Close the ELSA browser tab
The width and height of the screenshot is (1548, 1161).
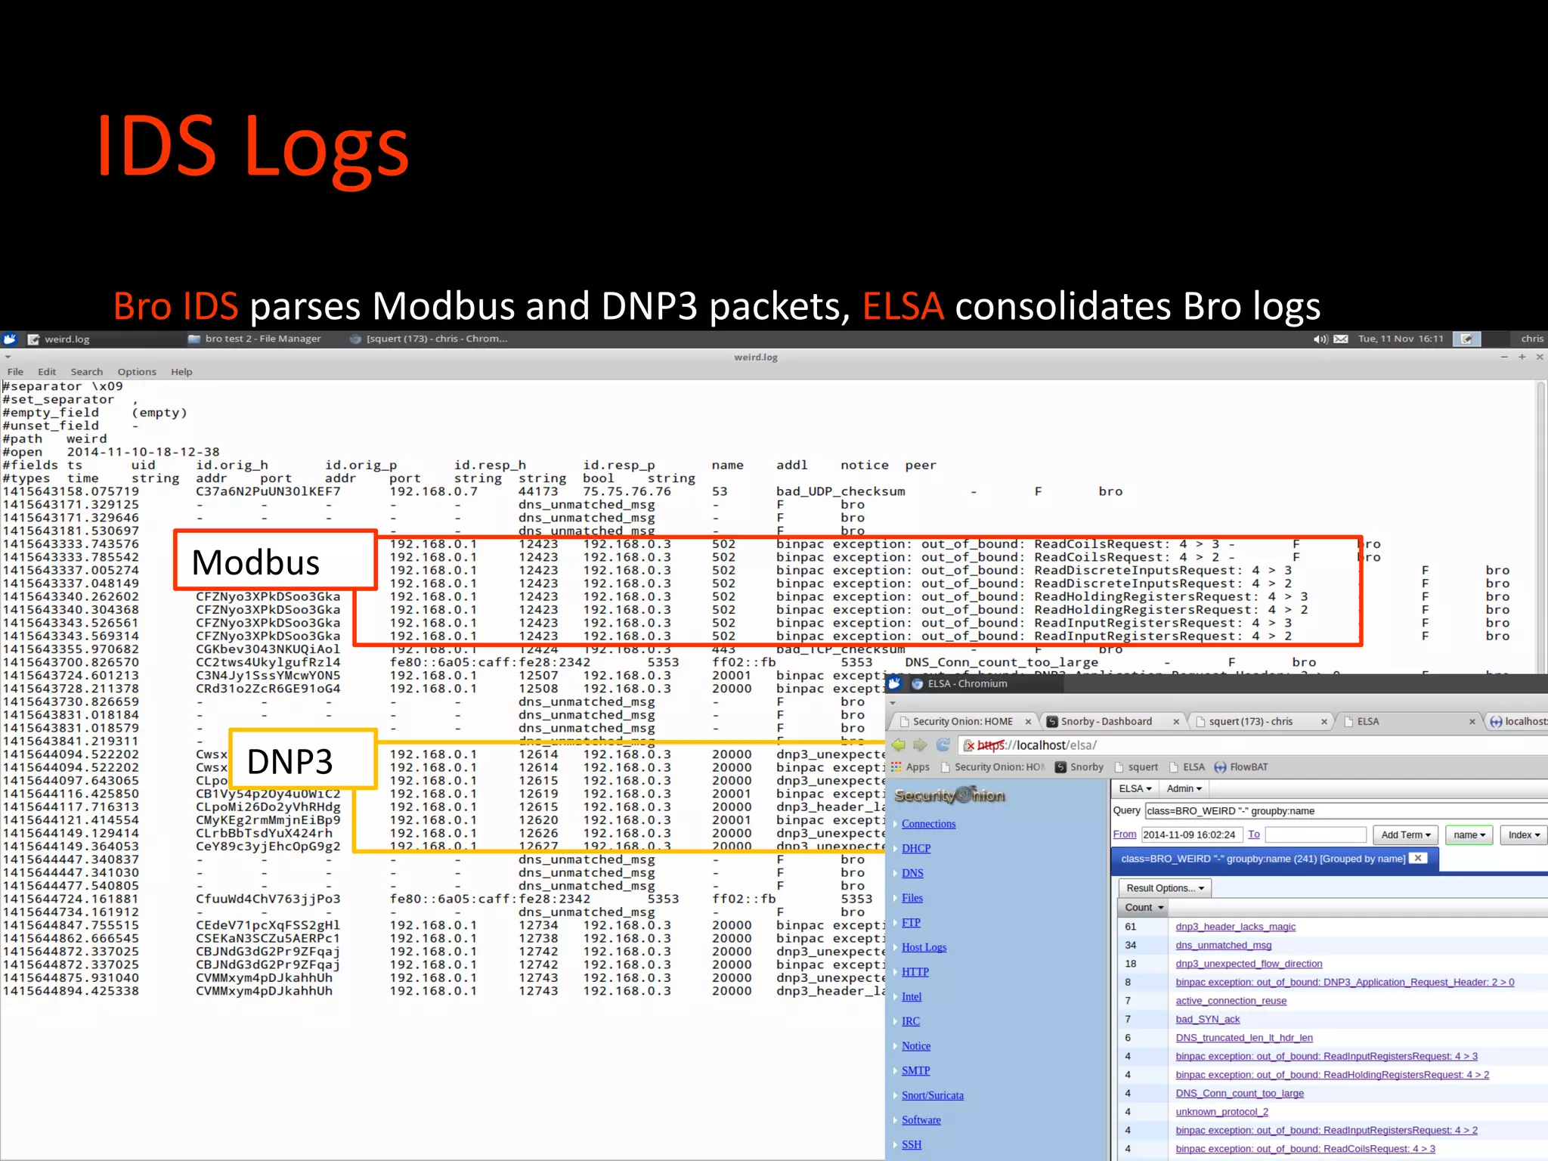1472,722
